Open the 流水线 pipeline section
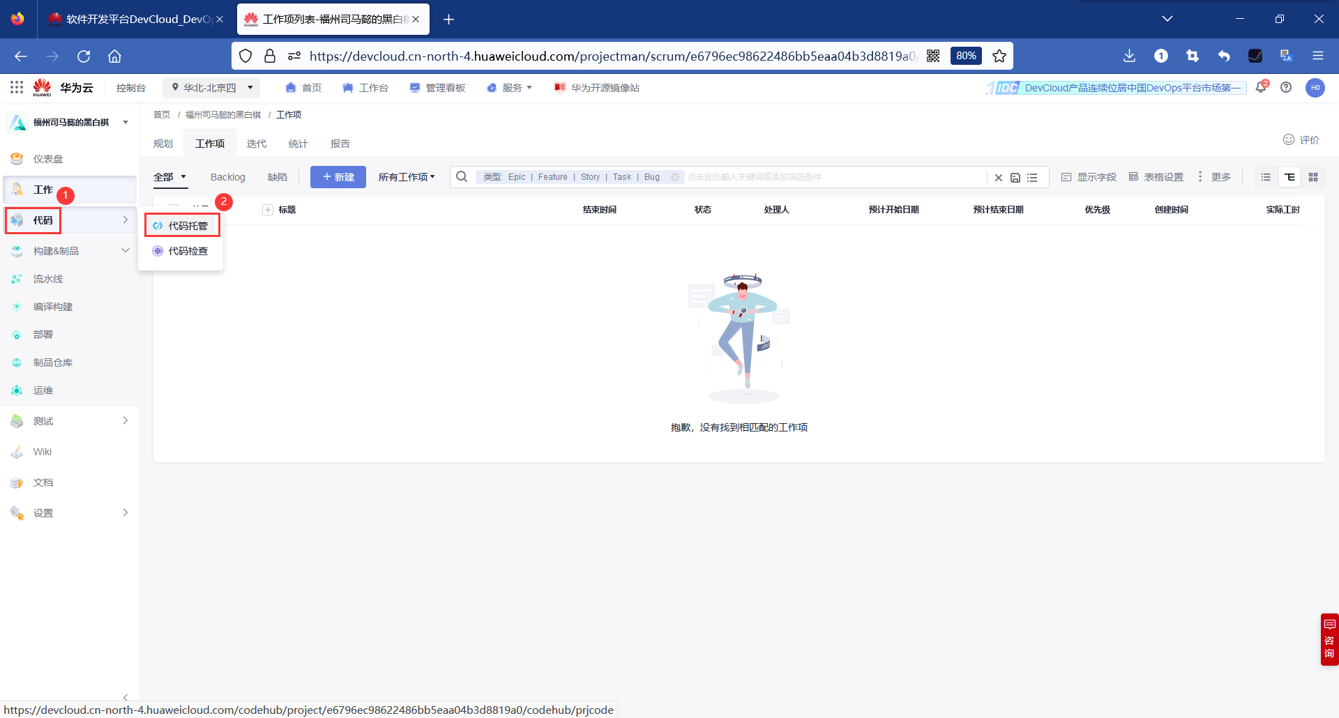The width and height of the screenshot is (1339, 718). coord(46,278)
